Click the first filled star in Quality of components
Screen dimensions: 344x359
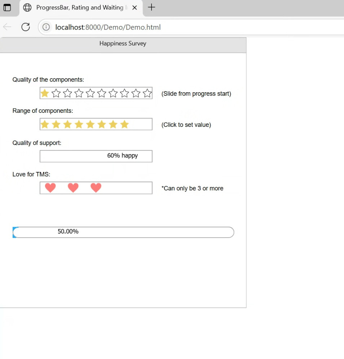[x=45, y=93]
